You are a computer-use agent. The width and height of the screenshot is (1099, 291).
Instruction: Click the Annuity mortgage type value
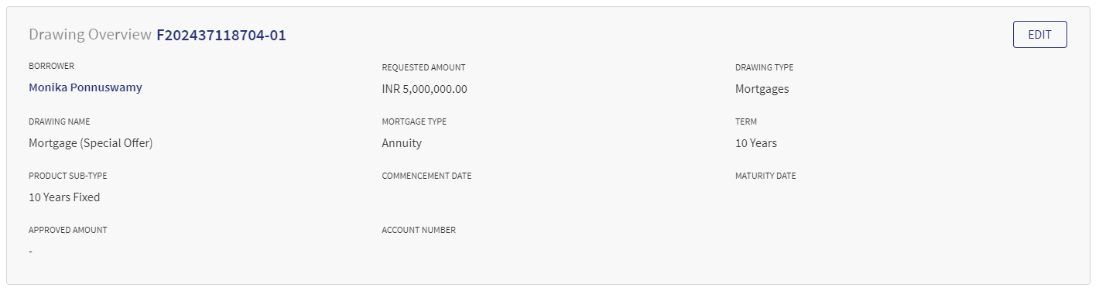[x=402, y=143]
